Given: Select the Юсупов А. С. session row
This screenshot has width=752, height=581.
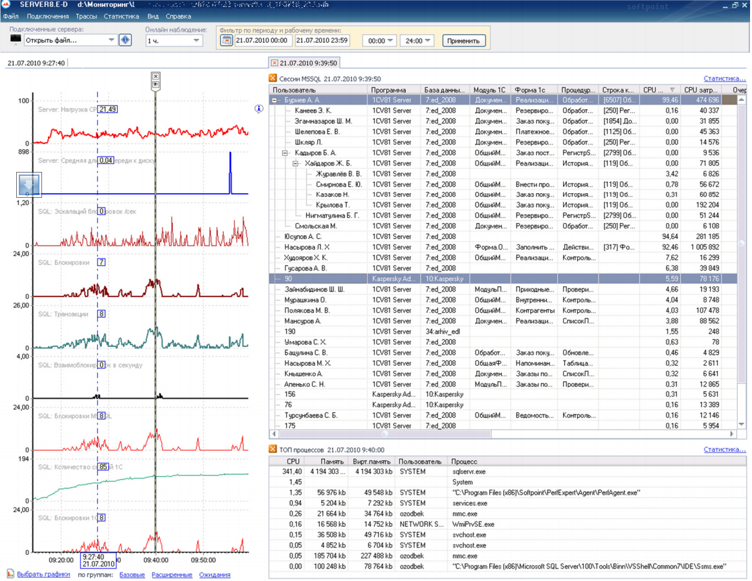Looking at the screenshot, I should pos(503,237).
